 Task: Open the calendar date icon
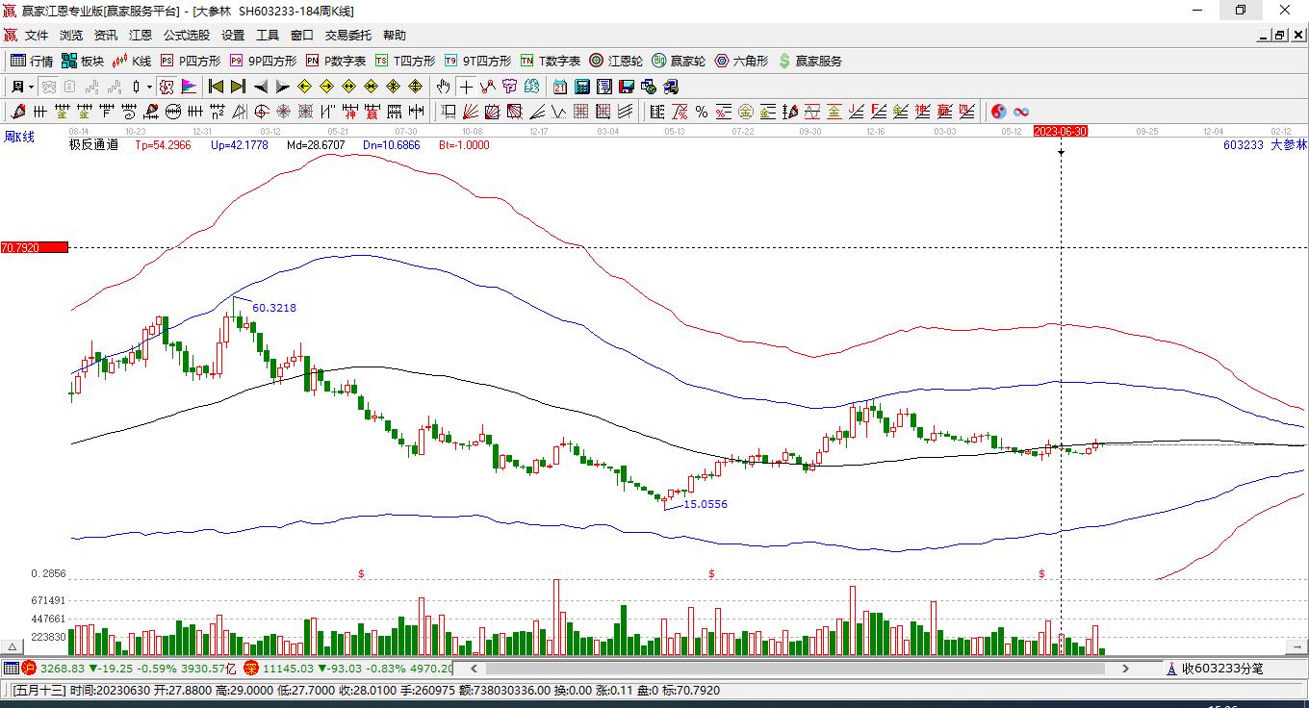pyautogui.click(x=559, y=87)
